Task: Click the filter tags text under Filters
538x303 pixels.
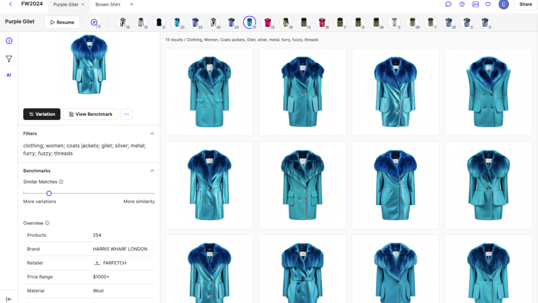Action: point(84,150)
